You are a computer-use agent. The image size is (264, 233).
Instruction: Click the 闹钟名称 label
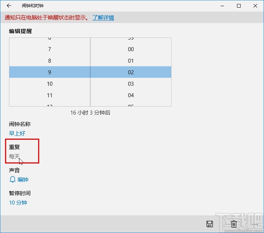[20, 124]
